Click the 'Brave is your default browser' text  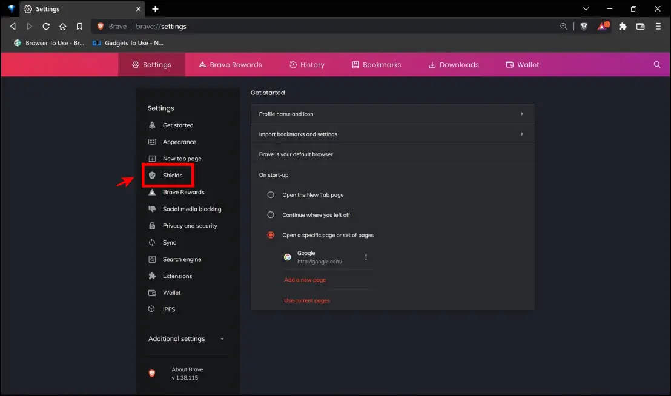coord(296,154)
